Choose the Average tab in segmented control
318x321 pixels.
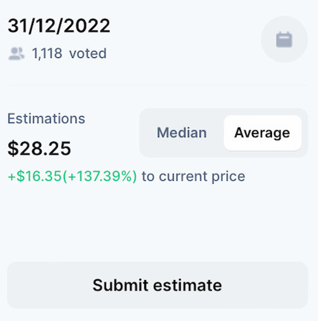[262, 133]
